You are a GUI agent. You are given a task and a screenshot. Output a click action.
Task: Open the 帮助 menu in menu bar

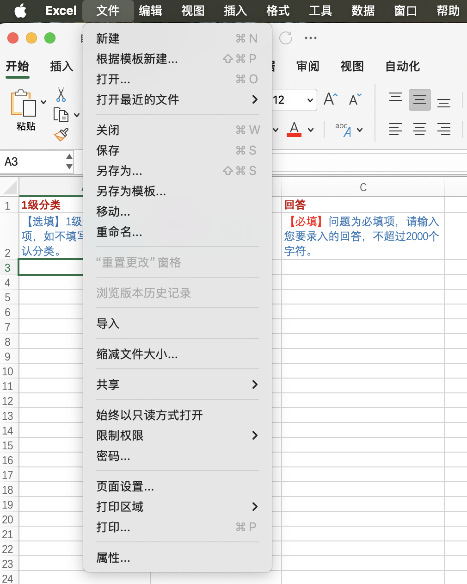coord(448,10)
